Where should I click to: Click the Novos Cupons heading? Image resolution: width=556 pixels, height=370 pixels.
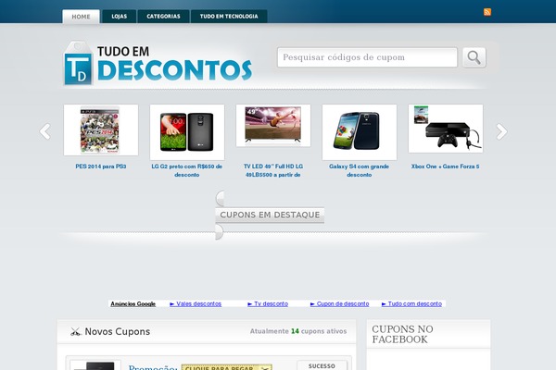118,332
